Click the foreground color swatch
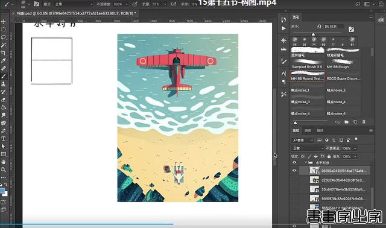The height and width of the screenshot is (228, 386). (2, 191)
